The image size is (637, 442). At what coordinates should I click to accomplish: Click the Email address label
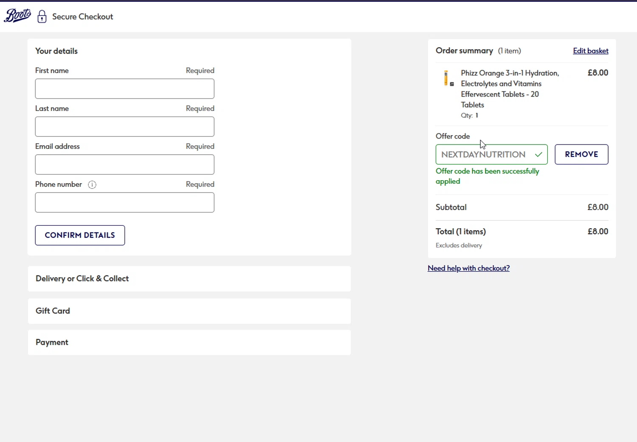click(57, 146)
